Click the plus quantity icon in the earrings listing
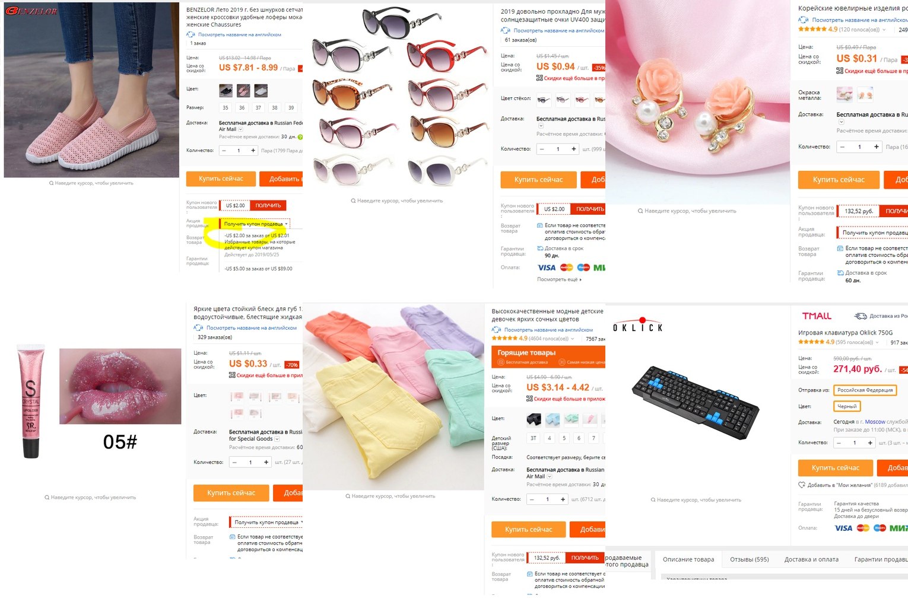 pos(876,147)
